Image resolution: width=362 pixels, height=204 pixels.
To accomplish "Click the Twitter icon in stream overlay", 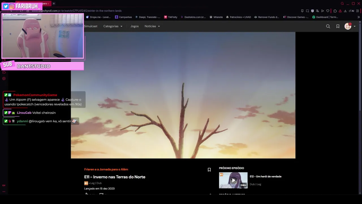I will tap(6, 6).
